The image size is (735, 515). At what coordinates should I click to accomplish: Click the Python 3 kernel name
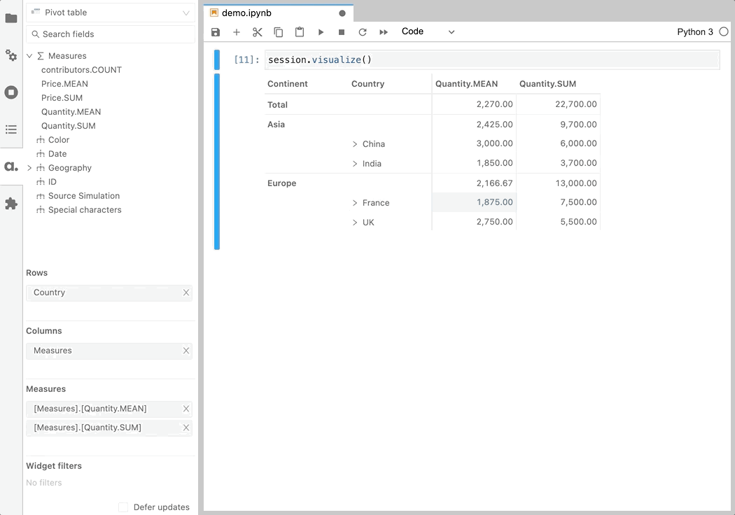click(x=694, y=32)
